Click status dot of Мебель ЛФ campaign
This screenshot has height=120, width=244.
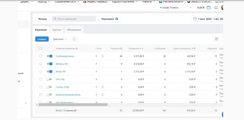click(x=96, y=64)
